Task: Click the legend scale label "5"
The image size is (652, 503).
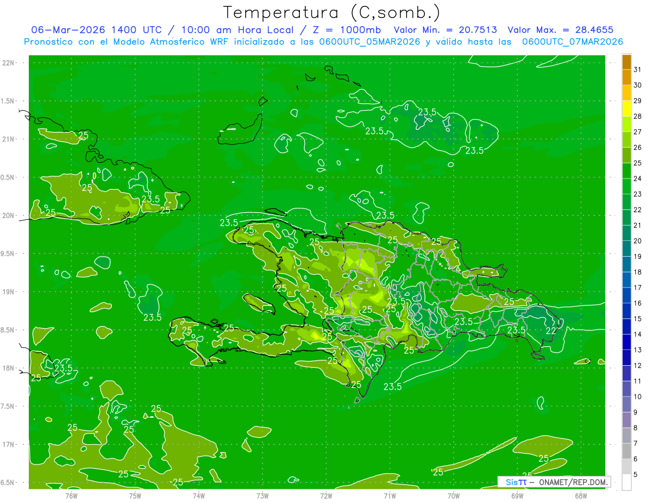Action: point(636,474)
